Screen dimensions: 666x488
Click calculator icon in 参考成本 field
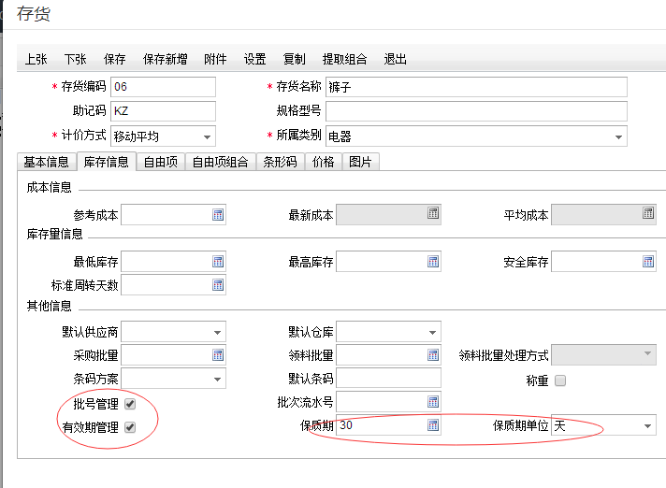click(218, 214)
